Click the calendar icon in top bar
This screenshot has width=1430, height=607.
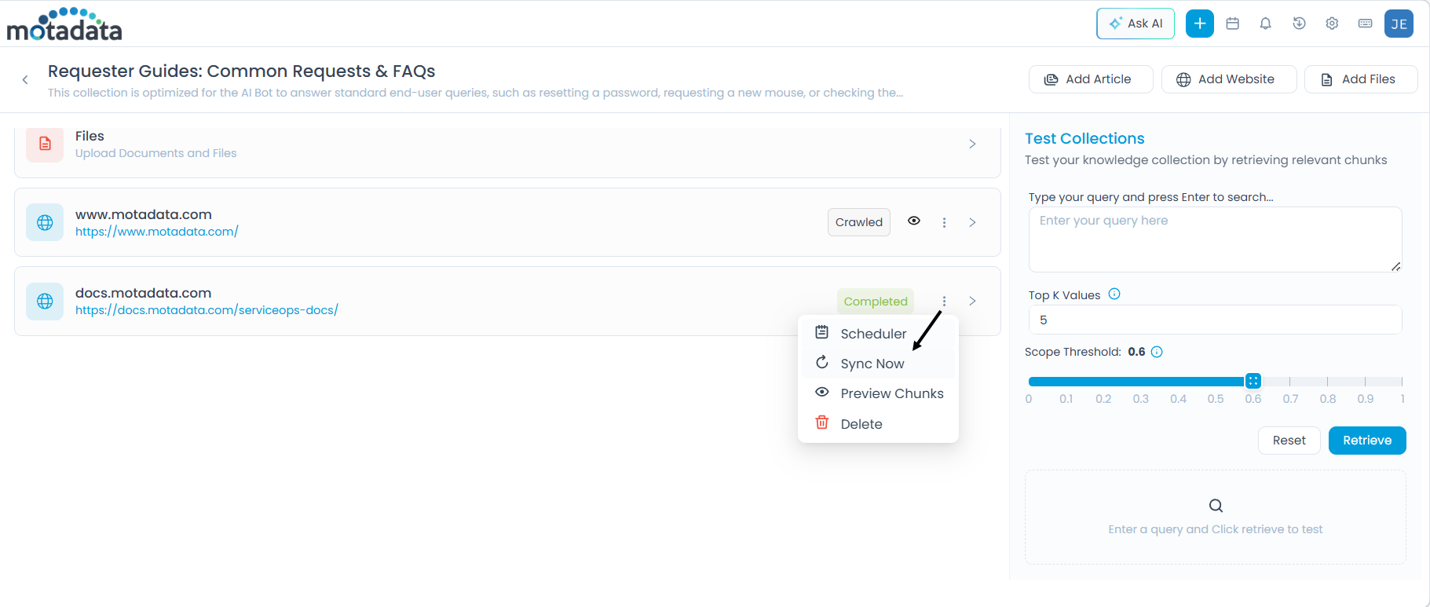(1233, 24)
